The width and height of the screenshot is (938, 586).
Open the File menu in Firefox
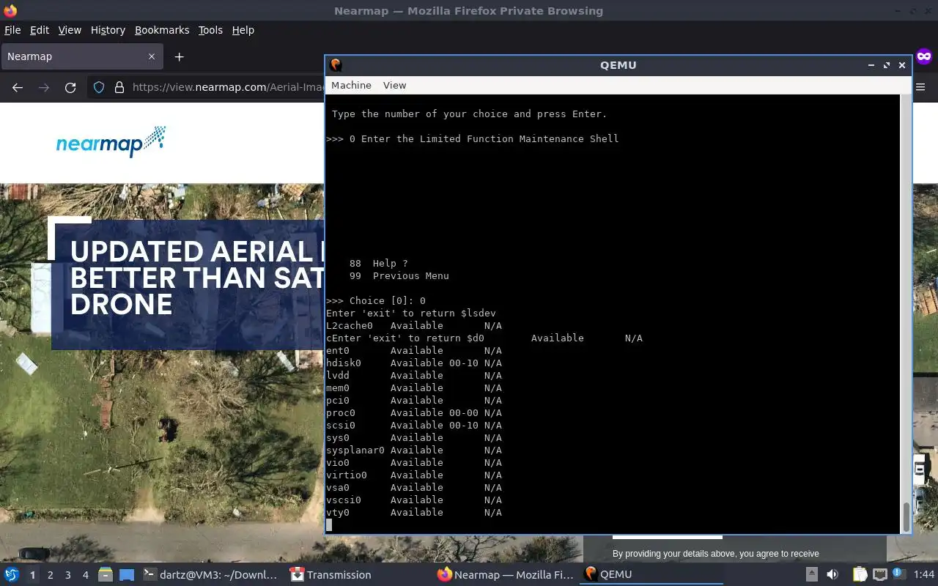[12, 30]
